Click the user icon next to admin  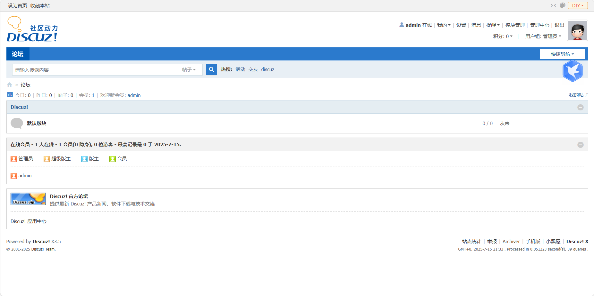[402, 25]
